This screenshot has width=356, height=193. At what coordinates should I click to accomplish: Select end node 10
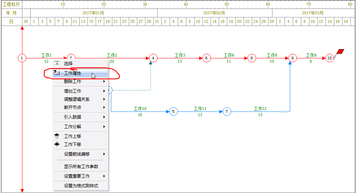point(329,58)
